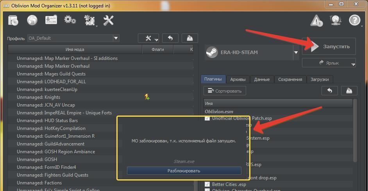Switch to the Архивы tab
Image resolution: width=368 pixels, height=191 pixels.
click(238, 79)
